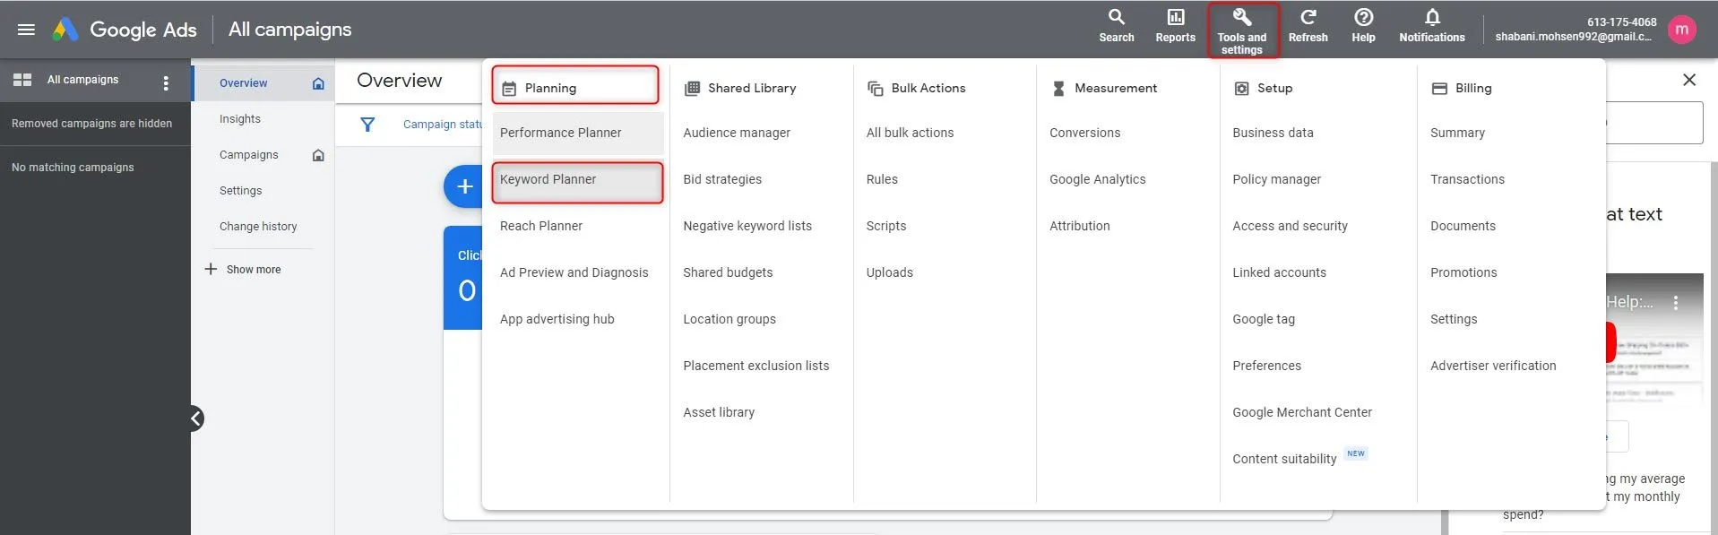Open Rules under Bulk Actions
Image resolution: width=1718 pixels, height=535 pixels.
[x=882, y=179]
